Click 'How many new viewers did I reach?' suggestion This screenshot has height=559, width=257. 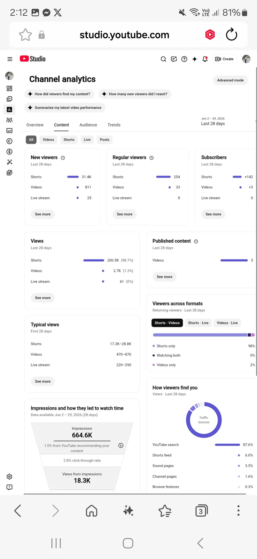pos(135,94)
